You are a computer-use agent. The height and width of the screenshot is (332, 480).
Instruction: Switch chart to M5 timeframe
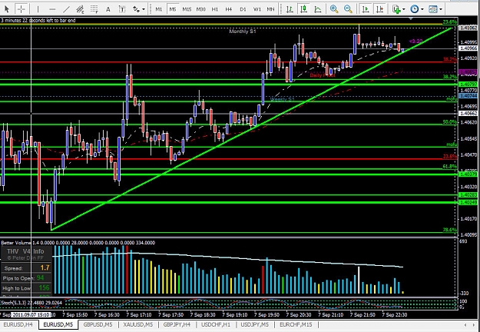click(x=173, y=9)
